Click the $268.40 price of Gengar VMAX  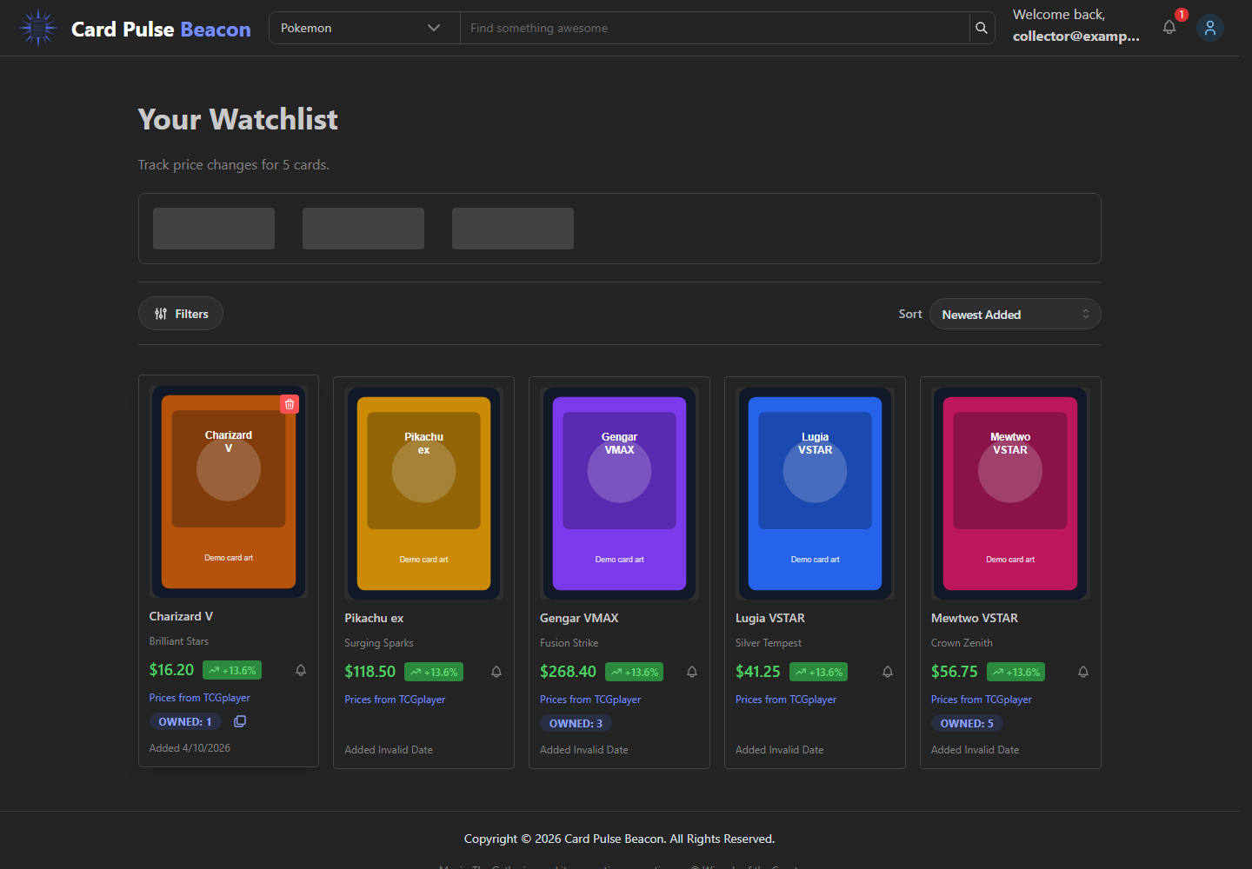568,672
